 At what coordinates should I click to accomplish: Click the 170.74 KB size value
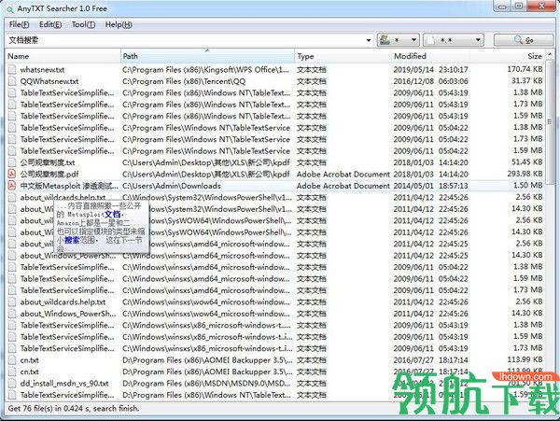pyautogui.click(x=525, y=69)
